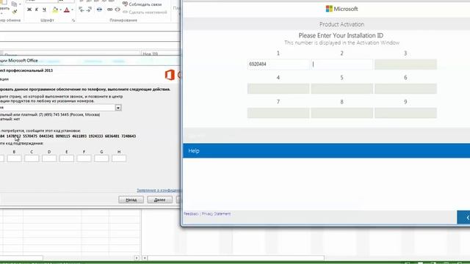470x264 pixels.
Task: Click the blue Help bar
Action: tap(326, 150)
